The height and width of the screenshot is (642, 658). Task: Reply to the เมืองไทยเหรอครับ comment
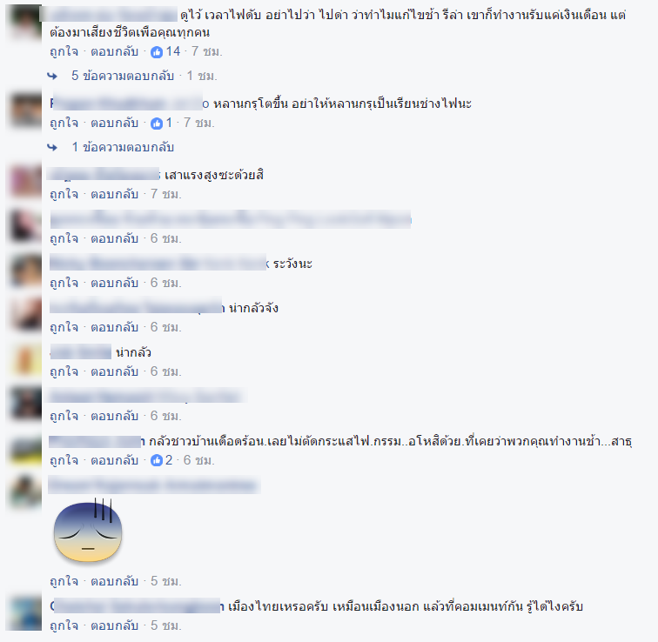pyautogui.click(x=115, y=625)
